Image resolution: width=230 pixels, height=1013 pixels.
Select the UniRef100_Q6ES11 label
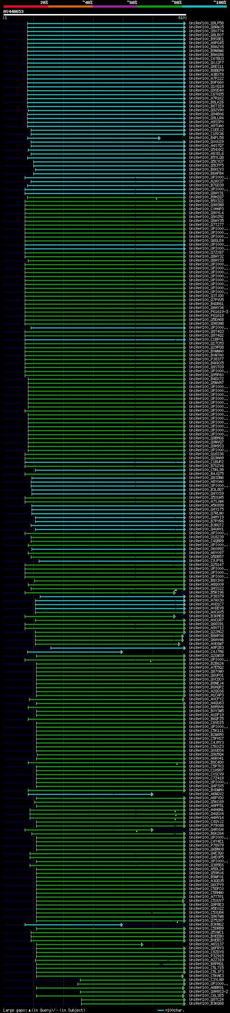coord(206,67)
